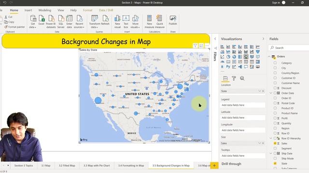The height and width of the screenshot is (173, 309).
Task: Select the line chart visual icon
Action: click(x=258, y=47)
